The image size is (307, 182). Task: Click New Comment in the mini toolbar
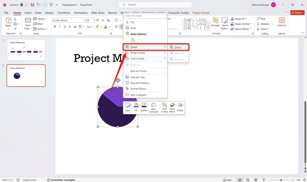pos(153,107)
